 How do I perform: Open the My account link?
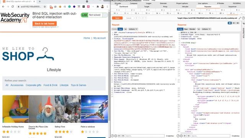(x=100, y=38)
